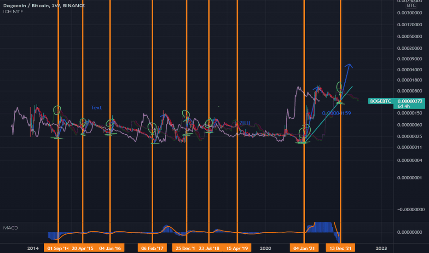Select the 15 Apr '19 date marker

point(237,248)
